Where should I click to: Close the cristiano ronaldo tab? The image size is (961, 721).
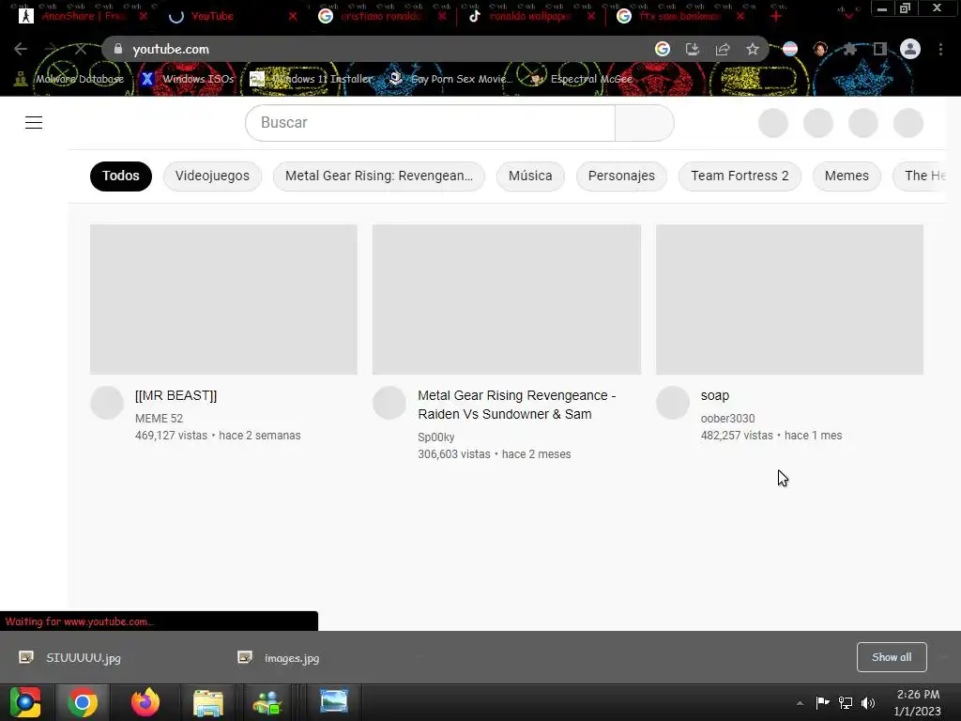click(442, 17)
